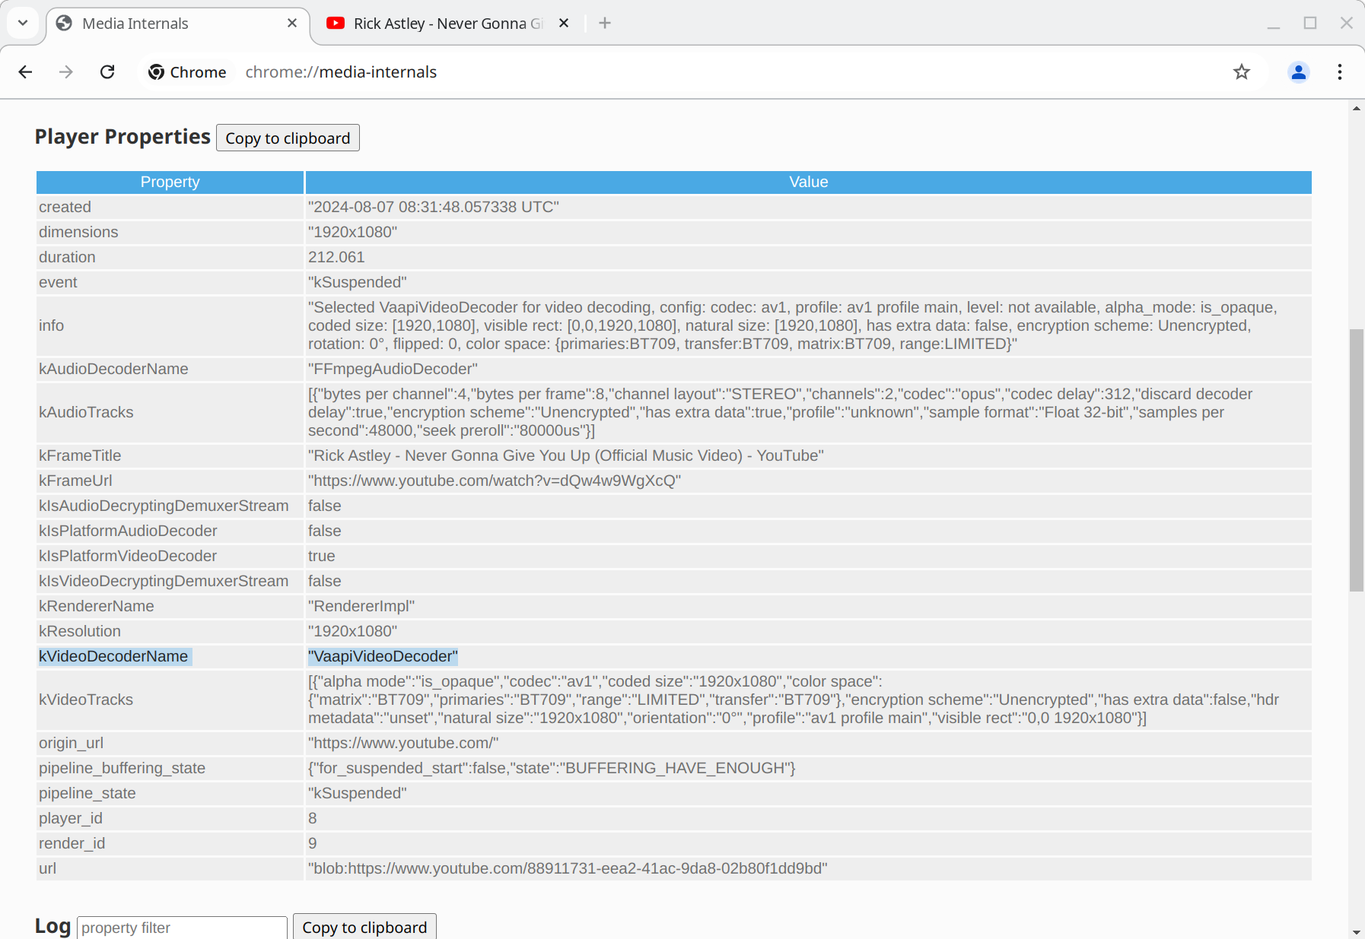View site info via the Chrome chip icon
Image resolution: width=1365 pixels, height=939 pixels.
(157, 71)
